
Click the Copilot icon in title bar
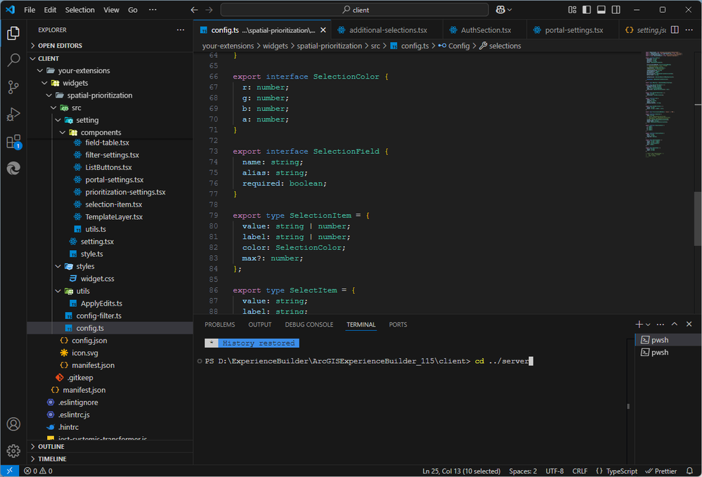[500, 10]
